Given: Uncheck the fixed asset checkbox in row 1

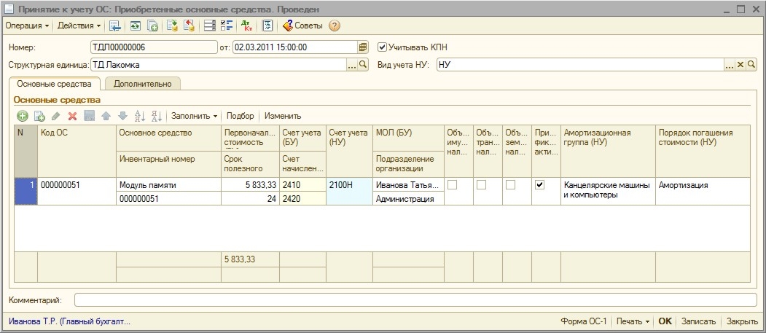Looking at the screenshot, I should (x=539, y=185).
